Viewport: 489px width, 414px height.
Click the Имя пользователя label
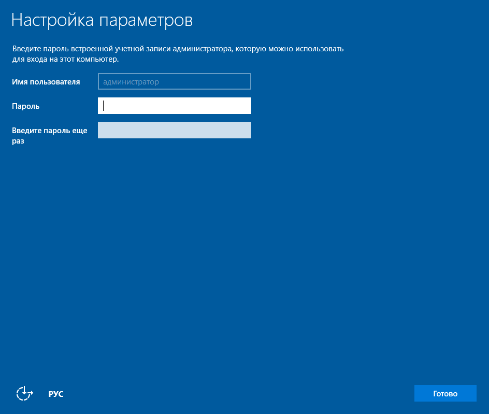click(x=46, y=82)
